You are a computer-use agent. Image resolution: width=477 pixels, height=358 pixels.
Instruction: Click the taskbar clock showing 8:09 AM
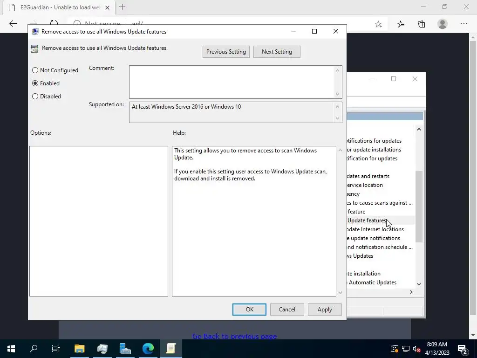(437, 349)
